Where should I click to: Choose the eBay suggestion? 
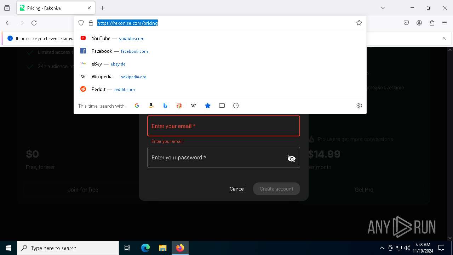(x=220, y=64)
